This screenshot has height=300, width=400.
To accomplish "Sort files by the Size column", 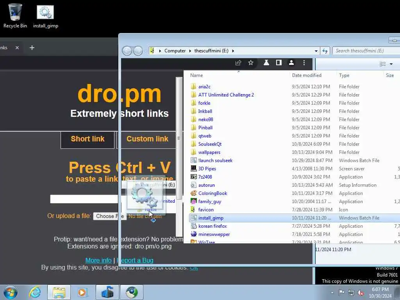I will (390, 75).
